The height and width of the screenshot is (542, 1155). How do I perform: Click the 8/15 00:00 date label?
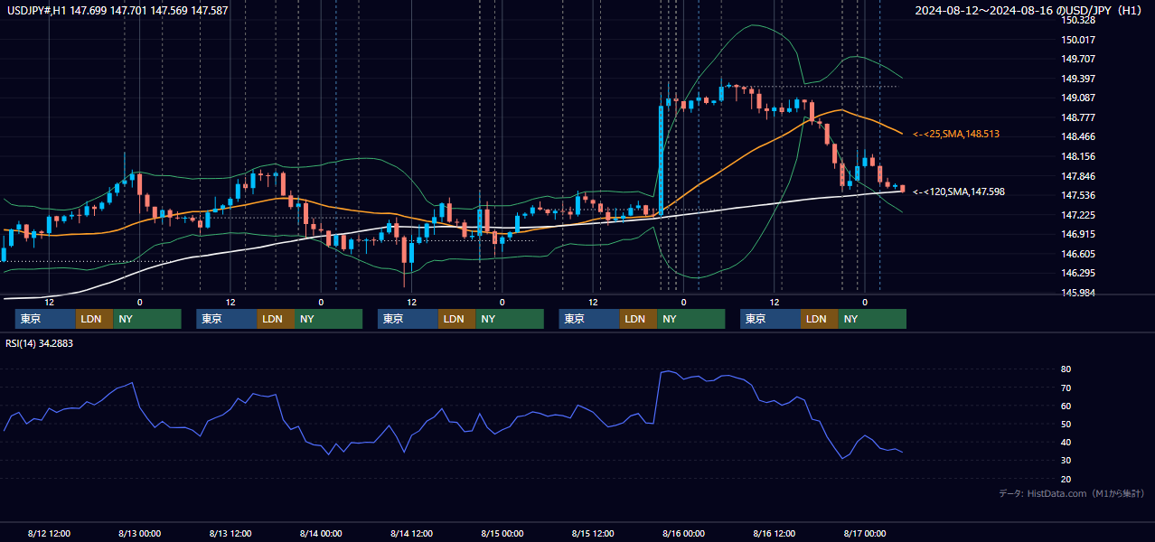[x=502, y=534]
